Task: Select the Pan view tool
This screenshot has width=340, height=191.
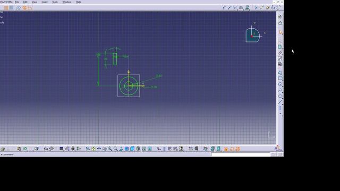Action: point(99,149)
